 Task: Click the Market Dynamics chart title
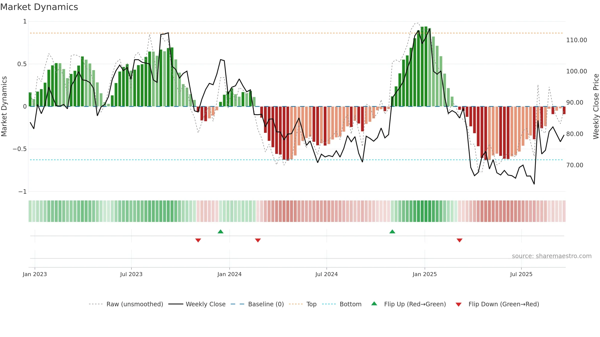[39, 7]
